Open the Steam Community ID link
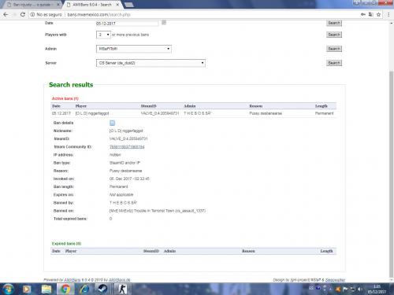Viewport: 394px width, 295px height. [x=127, y=146]
